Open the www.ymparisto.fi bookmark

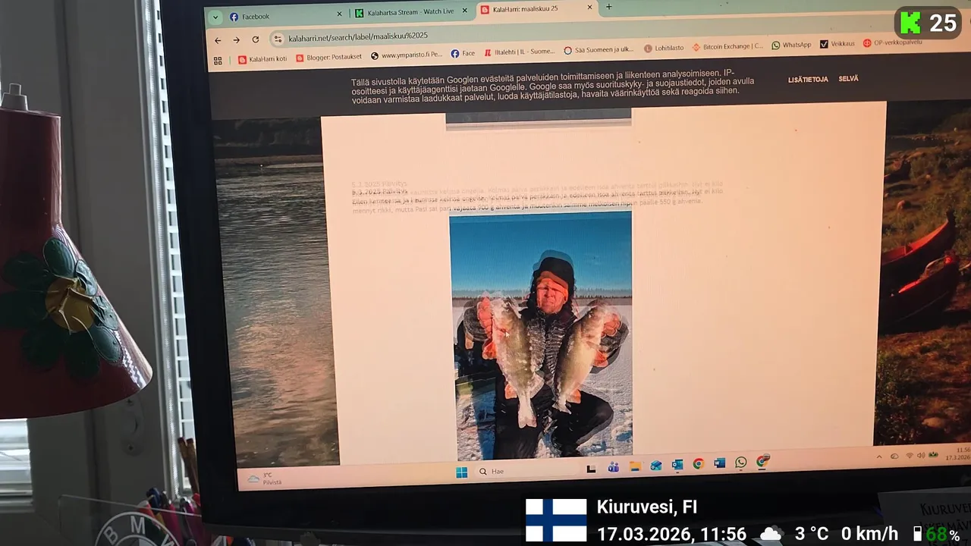[x=406, y=55]
